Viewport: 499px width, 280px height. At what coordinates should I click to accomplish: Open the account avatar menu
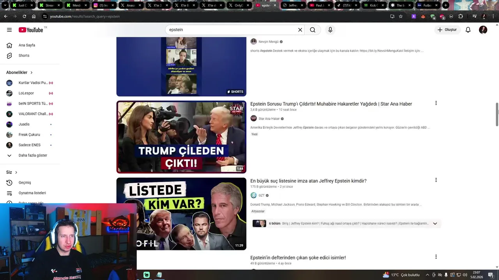[x=483, y=30]
